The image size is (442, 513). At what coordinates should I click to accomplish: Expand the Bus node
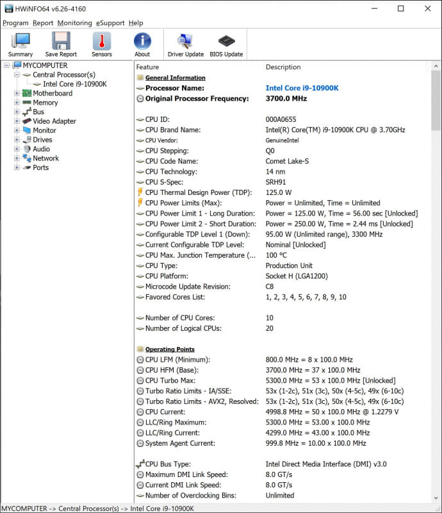coord(17,112)
